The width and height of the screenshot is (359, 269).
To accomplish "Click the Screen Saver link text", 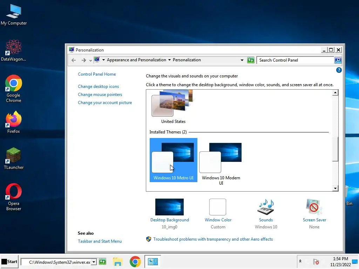I will [x=314, y=220].
